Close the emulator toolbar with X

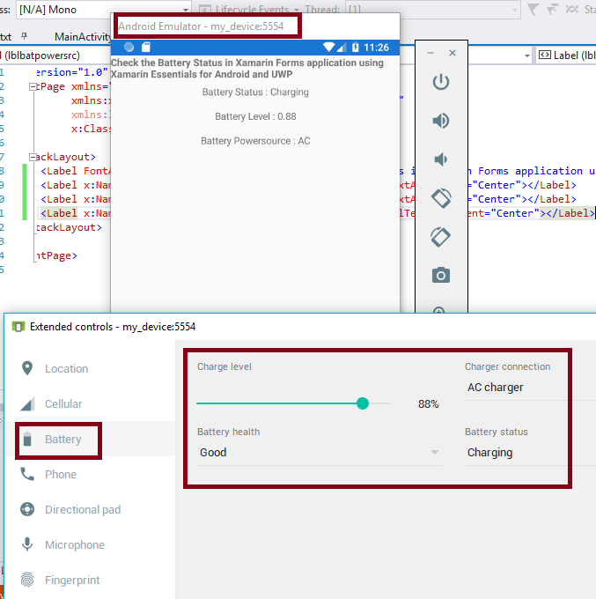453,53
